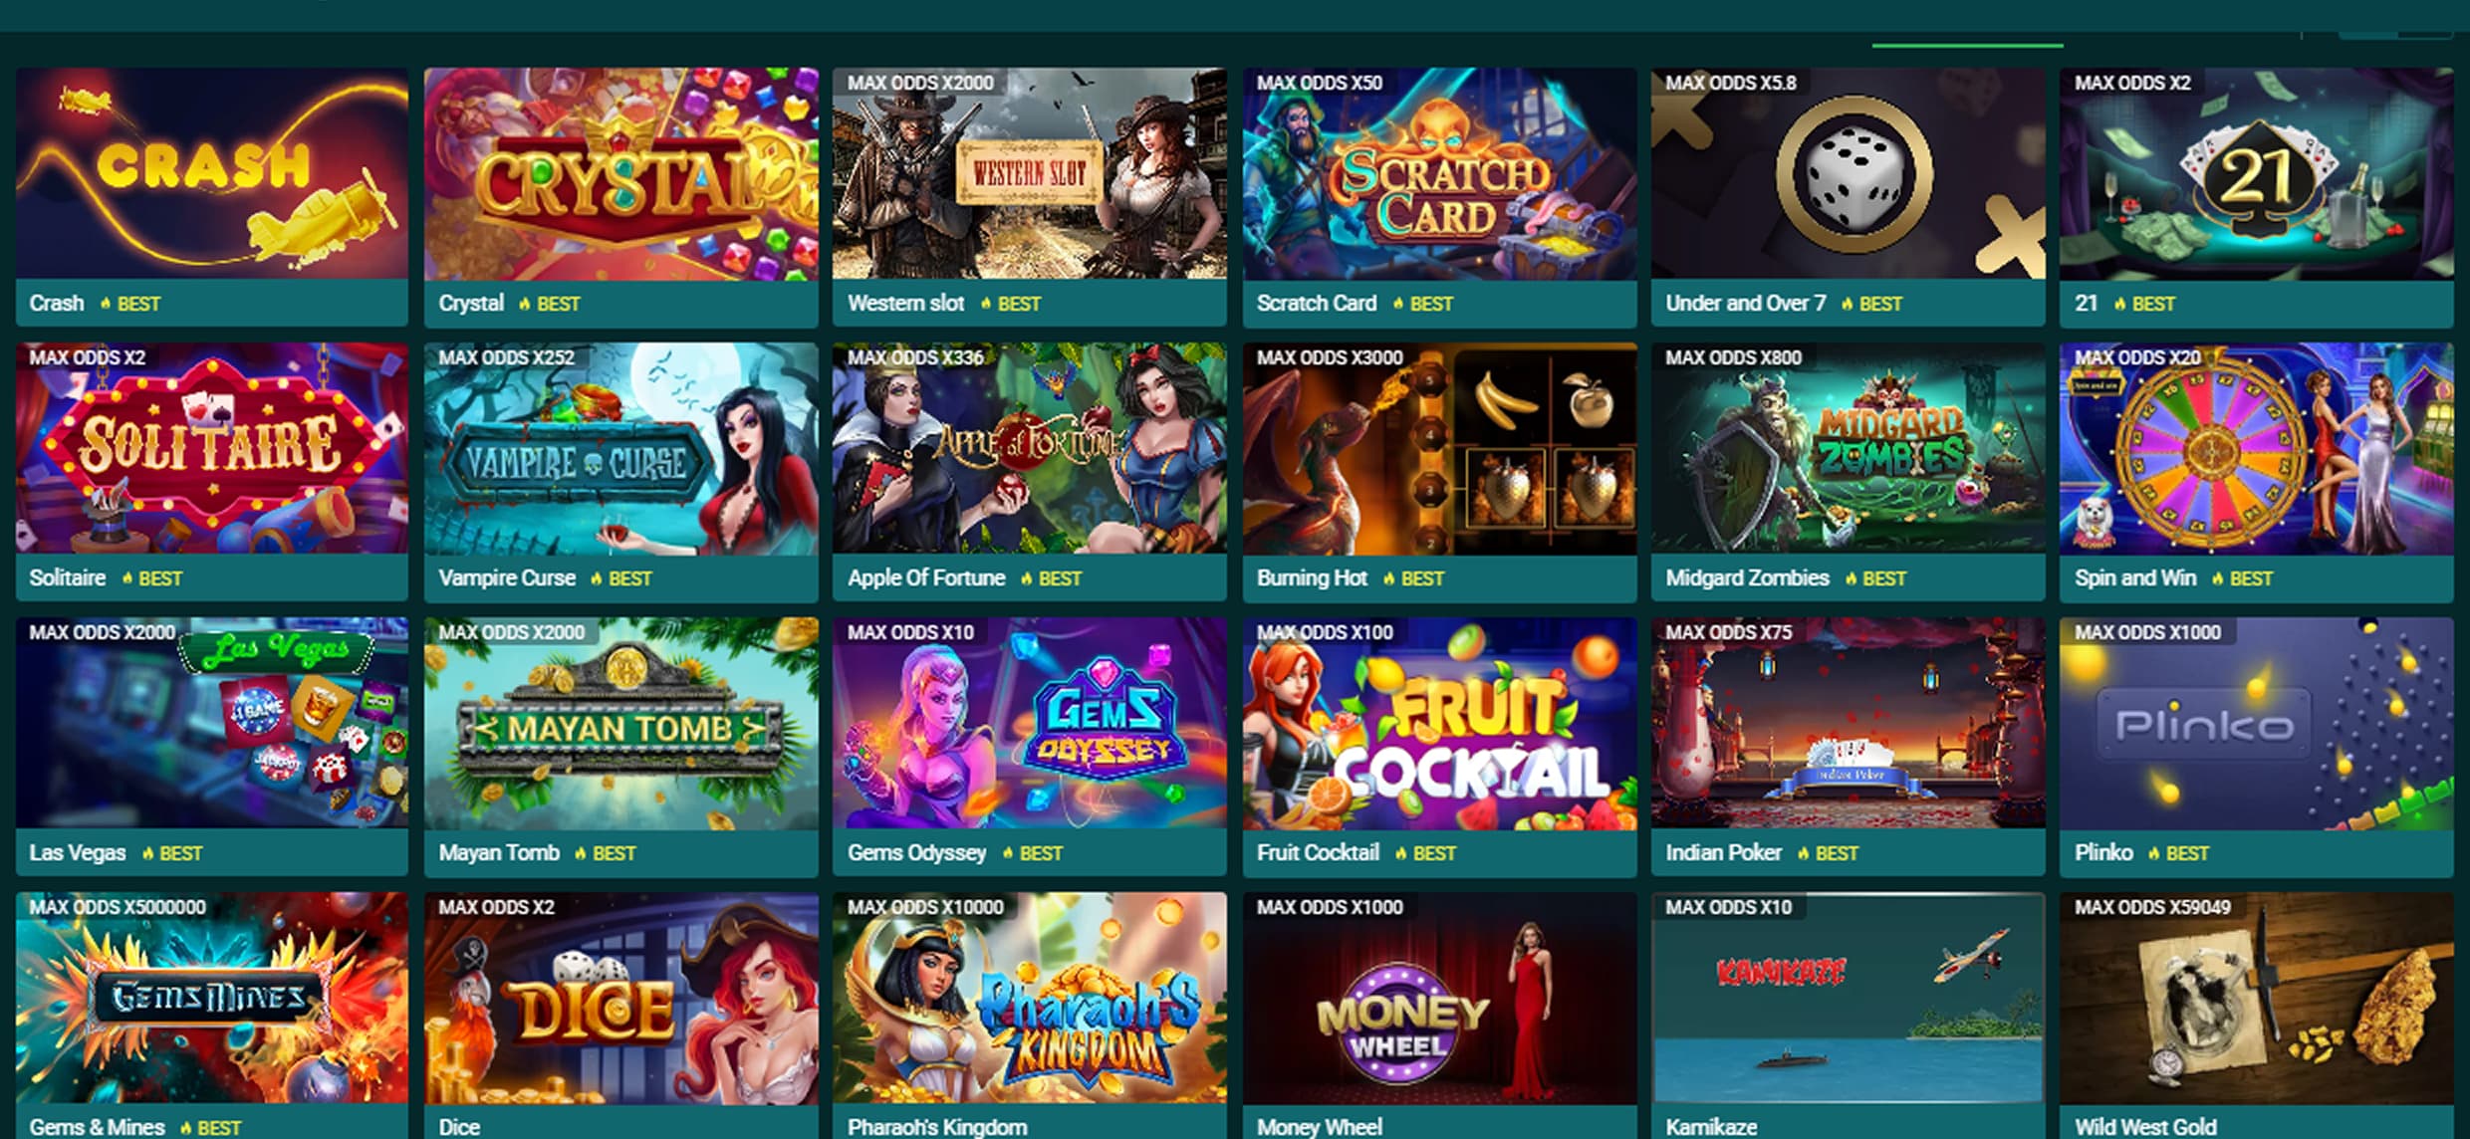Launch the Money Wheel game image

[1439, 998]
